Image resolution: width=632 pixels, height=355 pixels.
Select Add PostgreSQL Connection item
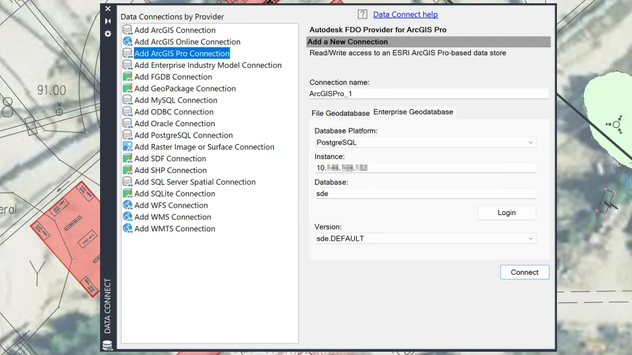[184, 135]
